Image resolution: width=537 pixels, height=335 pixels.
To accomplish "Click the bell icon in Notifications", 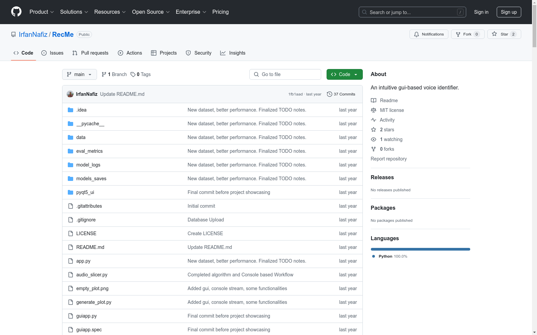I will (x=417, y=34).
